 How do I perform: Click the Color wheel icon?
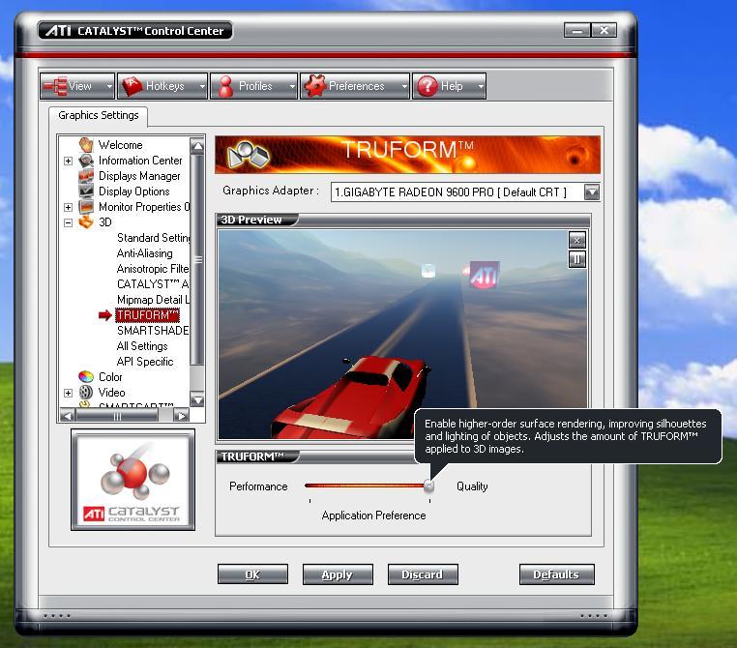click(86, 377)
